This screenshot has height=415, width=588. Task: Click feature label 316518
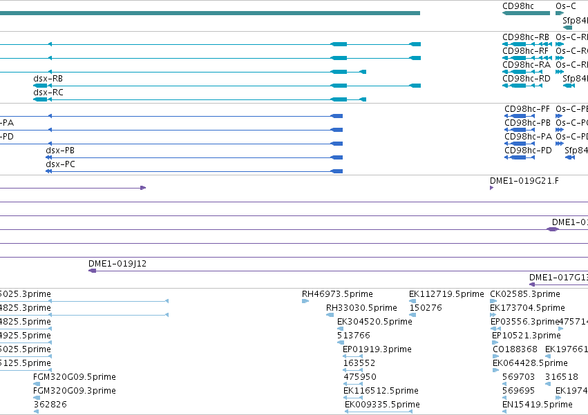click(x=561, y=377)
